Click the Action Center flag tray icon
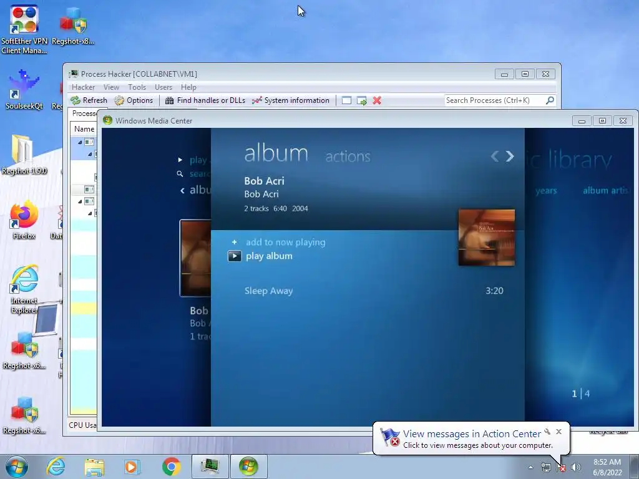Viewport: 639px width, 479px height. [561, 467]
